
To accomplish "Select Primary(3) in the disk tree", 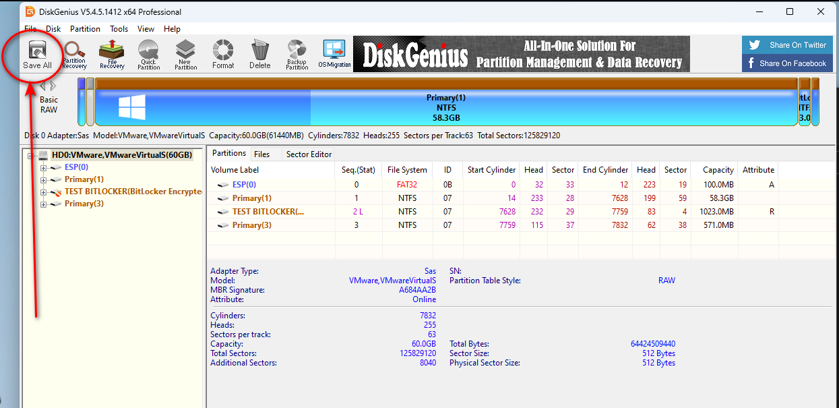I will (84, 204).
